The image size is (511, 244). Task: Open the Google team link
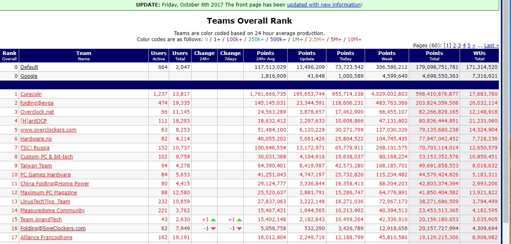point(29,76)
